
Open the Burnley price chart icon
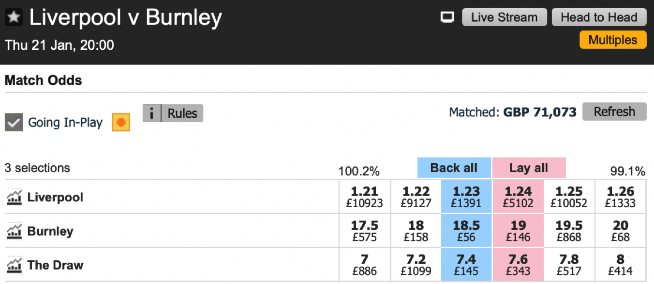tap(14, 231)
